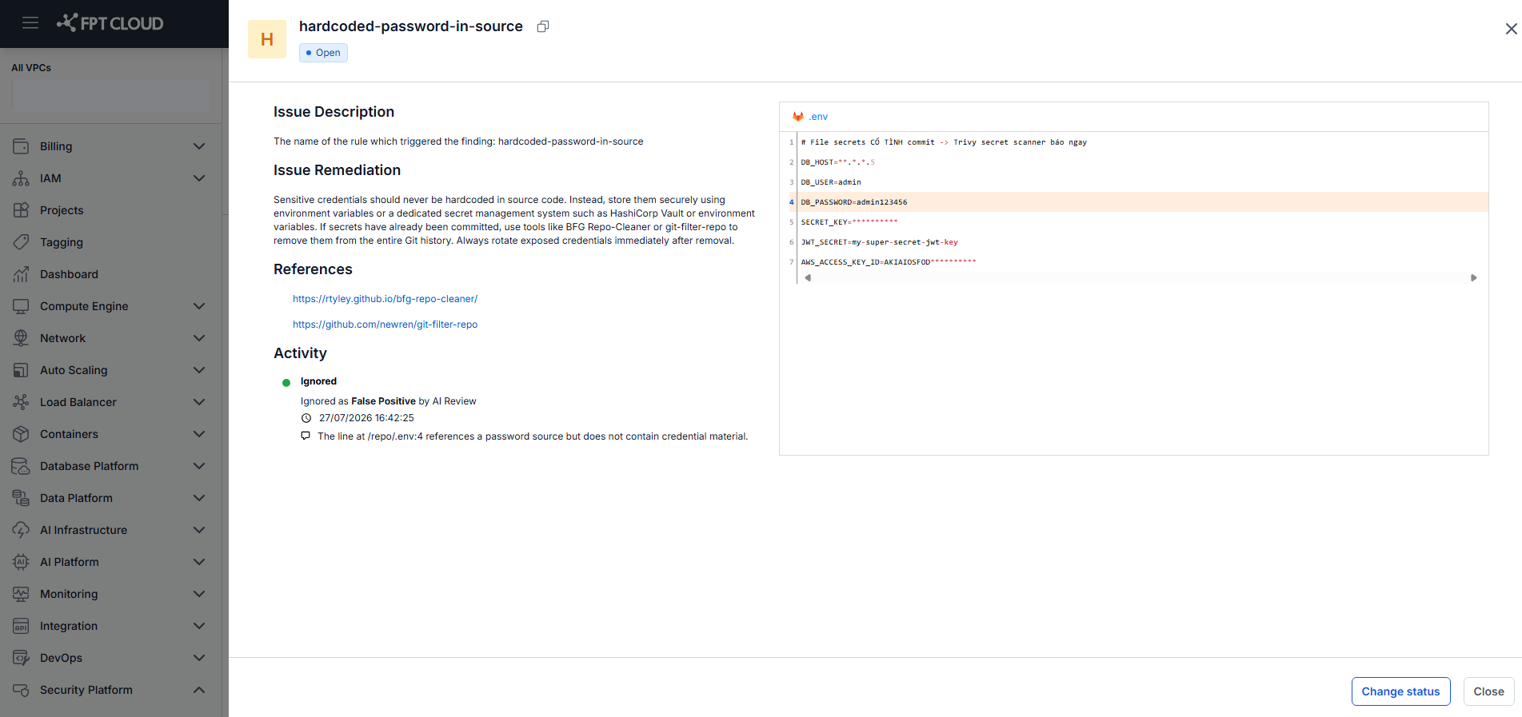Screen dimensions: 1522x717
Task: Click the All VPCs selector field
Action: click(111, 95)
